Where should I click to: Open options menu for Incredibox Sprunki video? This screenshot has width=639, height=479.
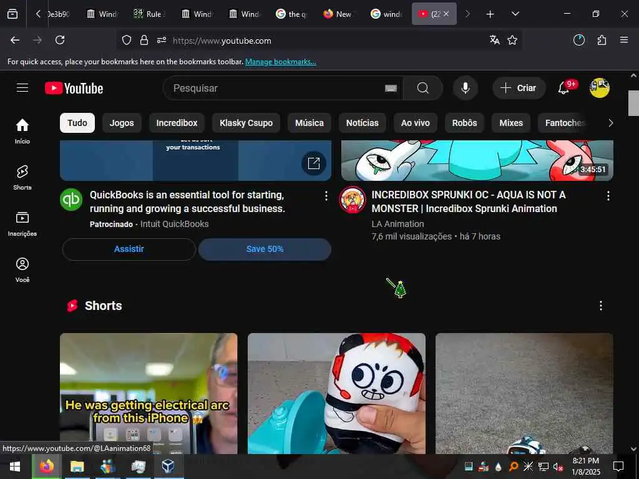point(608,196)
